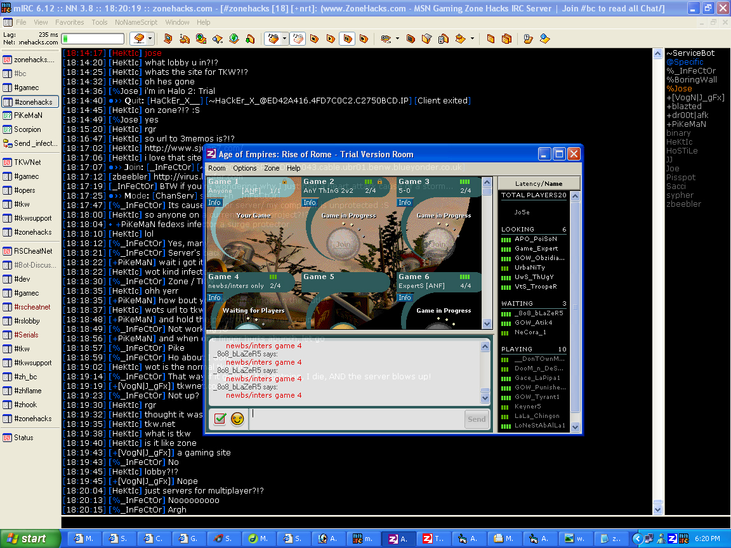Click game list scroll-down arrow in Zone window

[487, 324]
